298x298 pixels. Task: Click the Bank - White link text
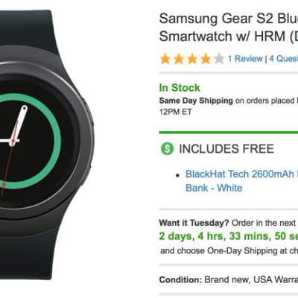point(214,188)
